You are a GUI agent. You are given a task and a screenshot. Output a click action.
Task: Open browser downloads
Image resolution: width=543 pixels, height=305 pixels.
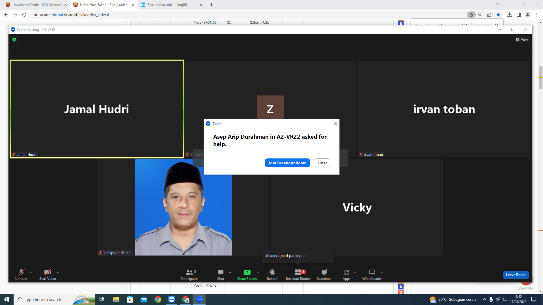coord(510,15)
